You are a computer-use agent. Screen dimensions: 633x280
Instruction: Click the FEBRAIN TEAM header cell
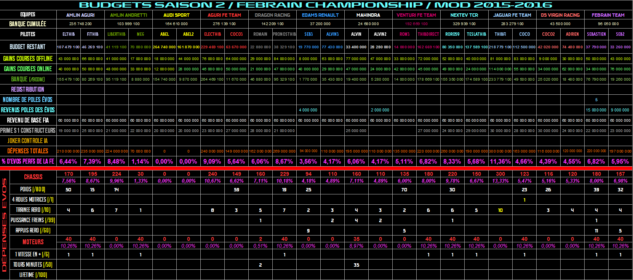tap(608, 15)
